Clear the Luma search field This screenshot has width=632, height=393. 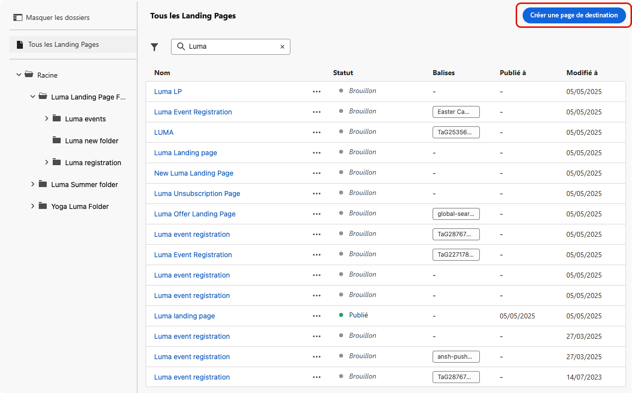tap(282, 47)
